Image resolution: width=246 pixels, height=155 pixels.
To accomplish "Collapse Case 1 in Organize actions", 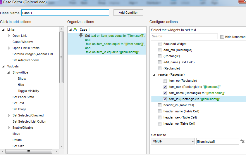I will 70,29.
